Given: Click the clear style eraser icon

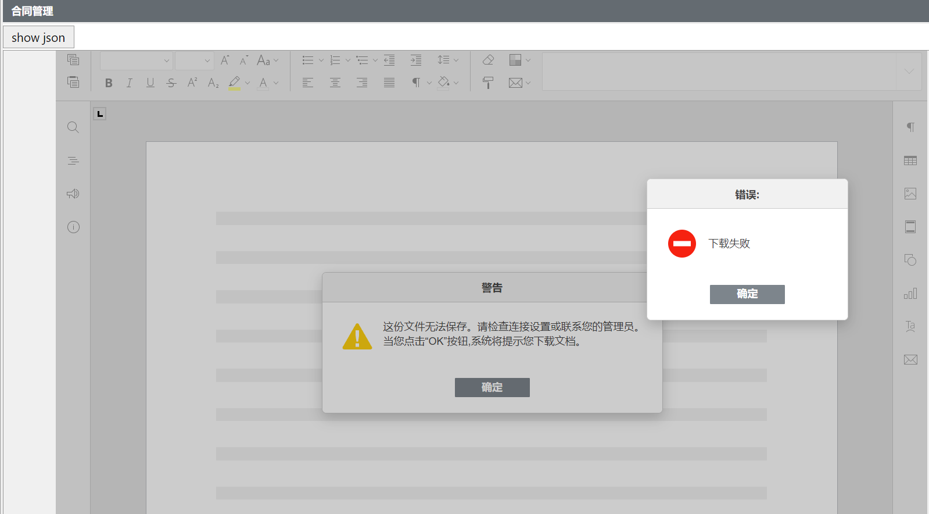Looking at the screenshot, I should 488,60.
